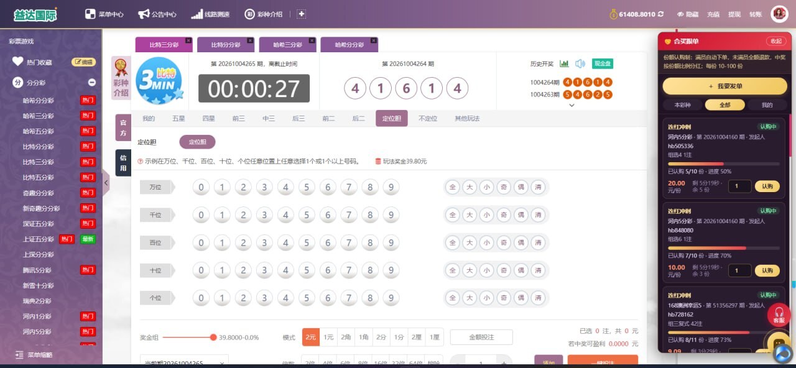The image size is (796, 368).
Task: Expand more history draw results chevron
Action: (x=572, y=105)
